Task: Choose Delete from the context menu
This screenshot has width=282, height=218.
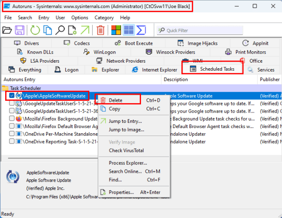Action: point(115,100)
